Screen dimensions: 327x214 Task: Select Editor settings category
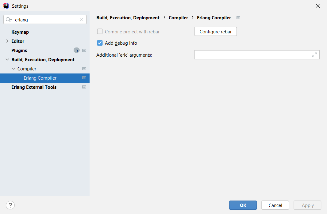(x=18, y=41)
